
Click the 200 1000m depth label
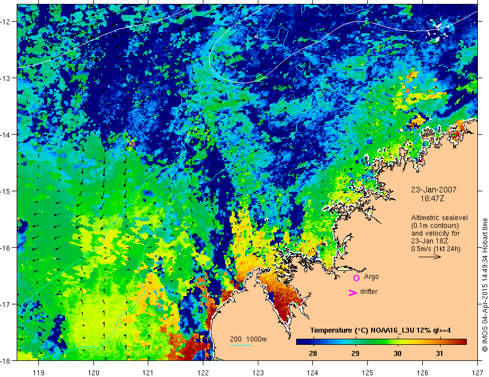[248, 339]
